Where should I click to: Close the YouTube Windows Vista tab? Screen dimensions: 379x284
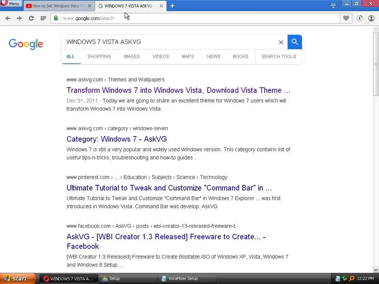click(x=90, y=6)
